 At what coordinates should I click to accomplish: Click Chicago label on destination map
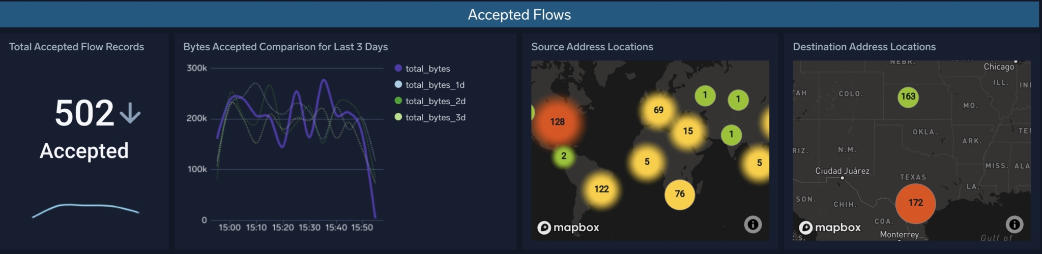click(x=999, y=67)
